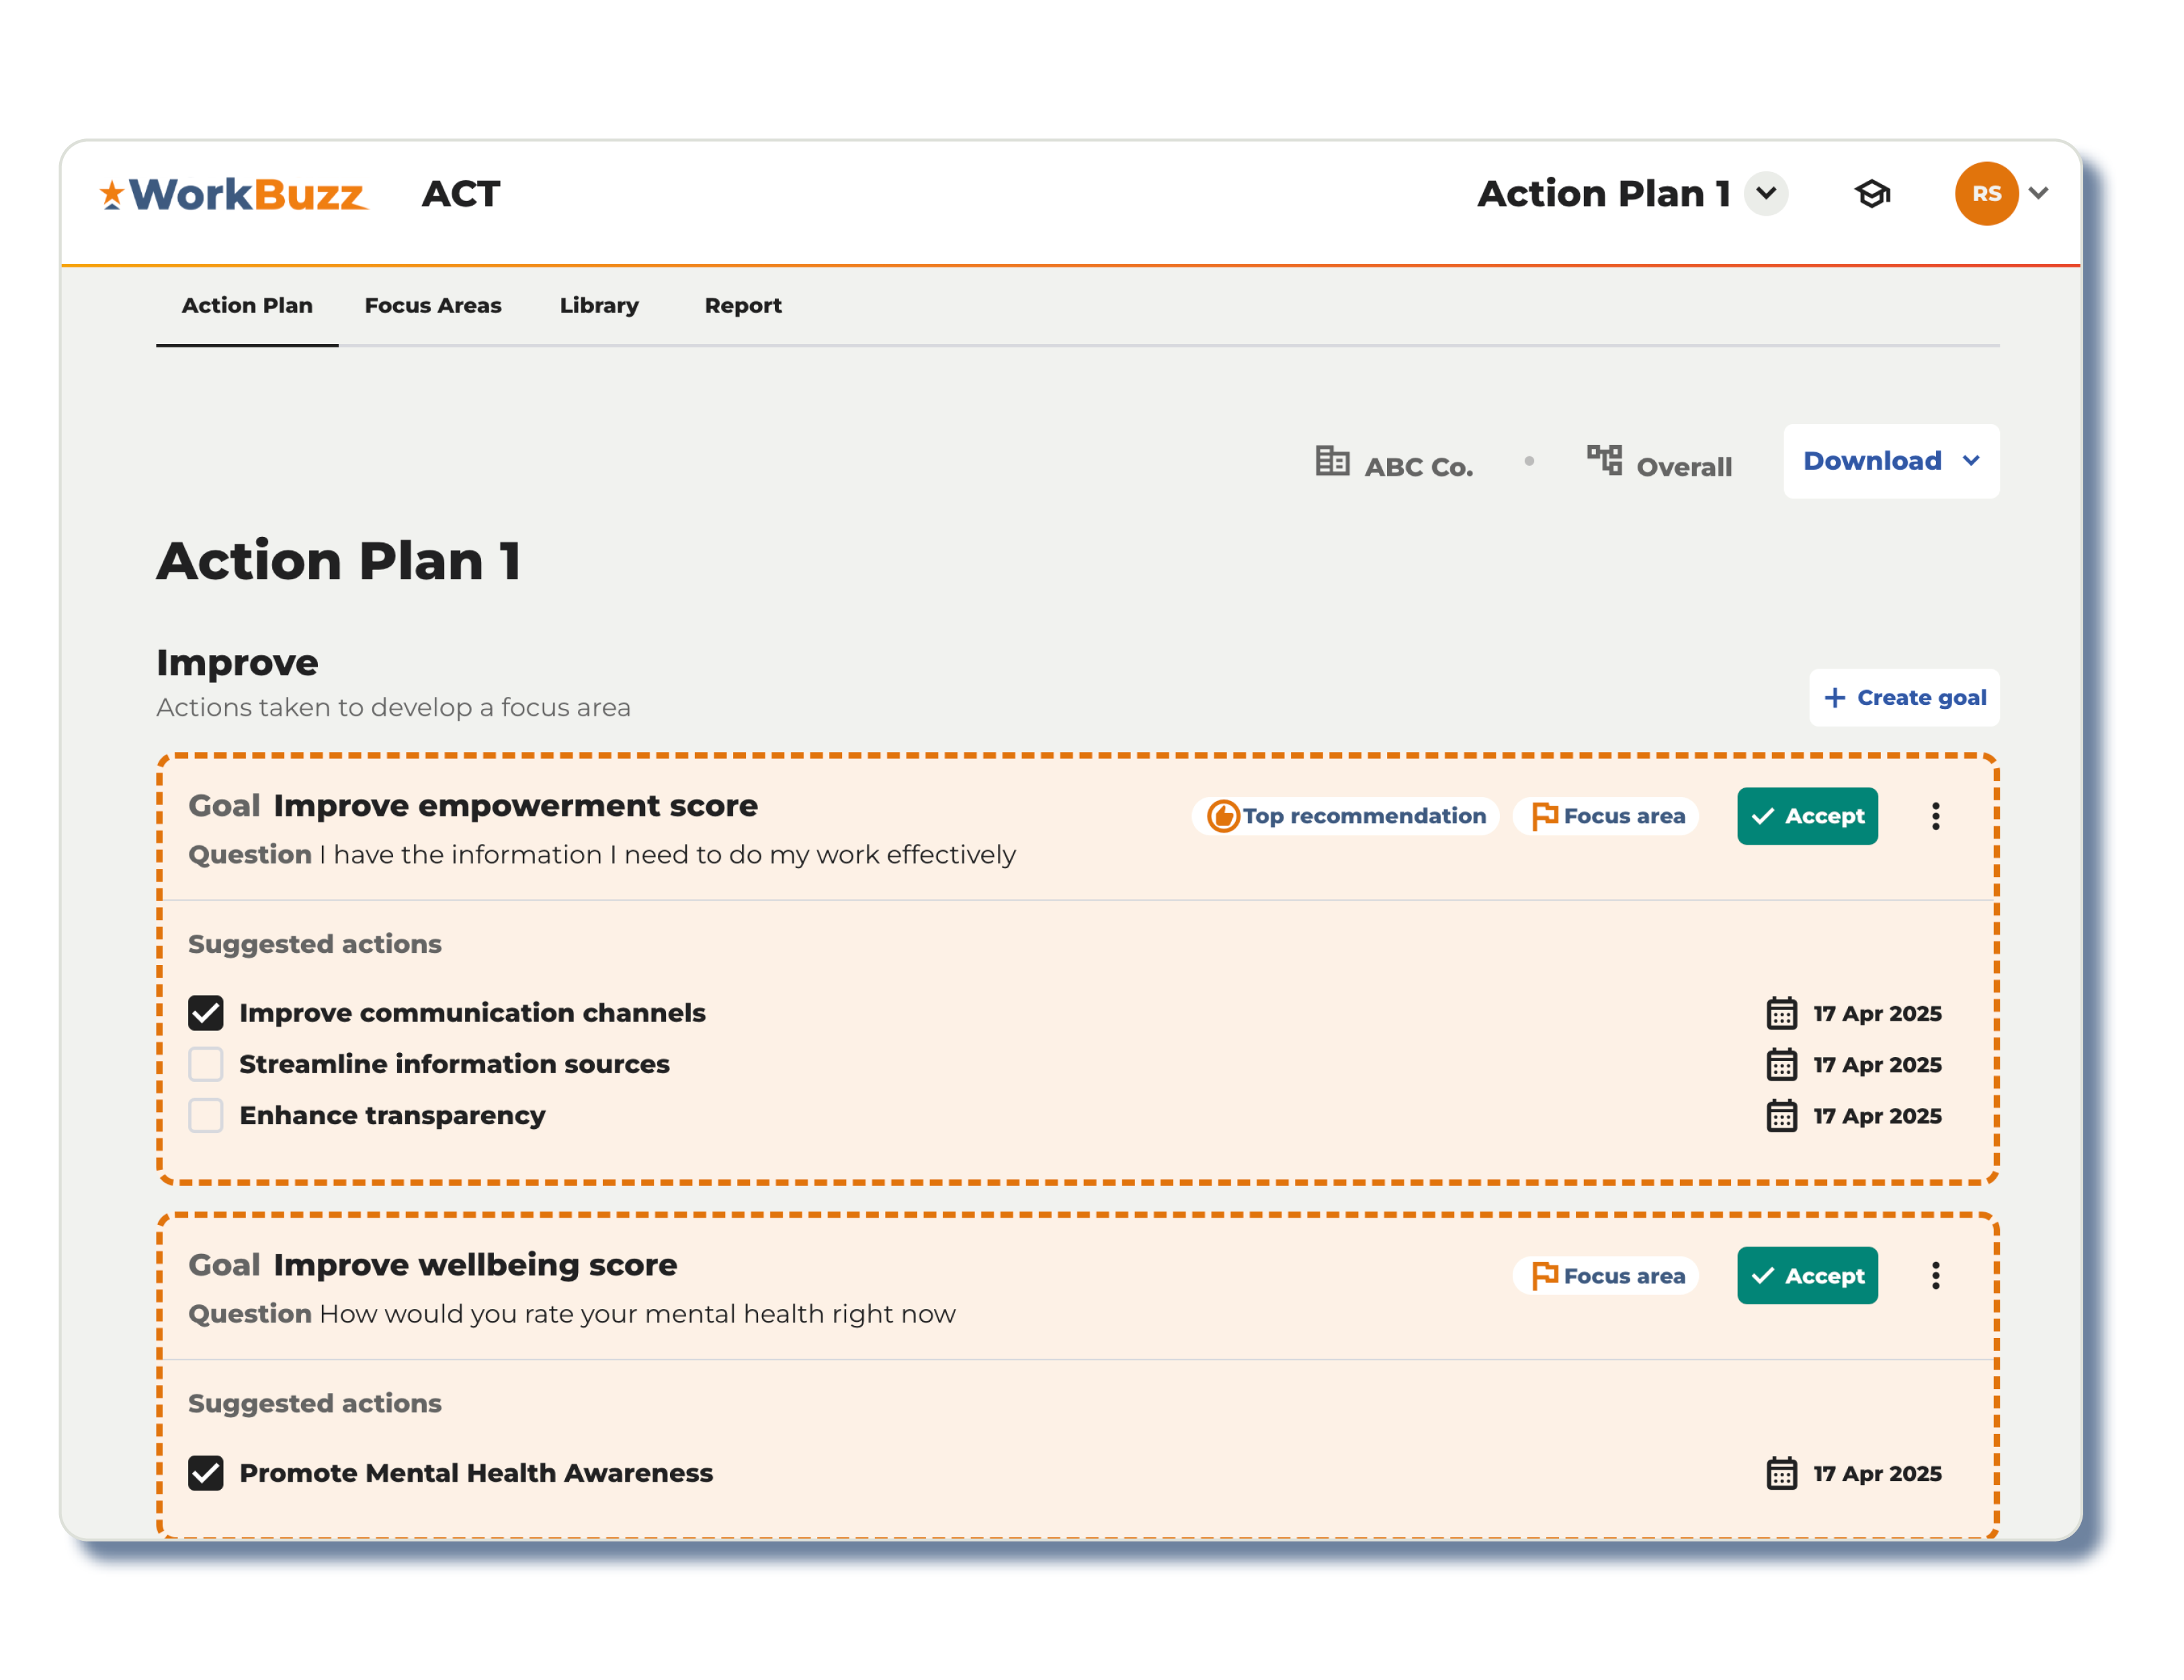
Task: Select the Library tab
Action: click(598, 306)
